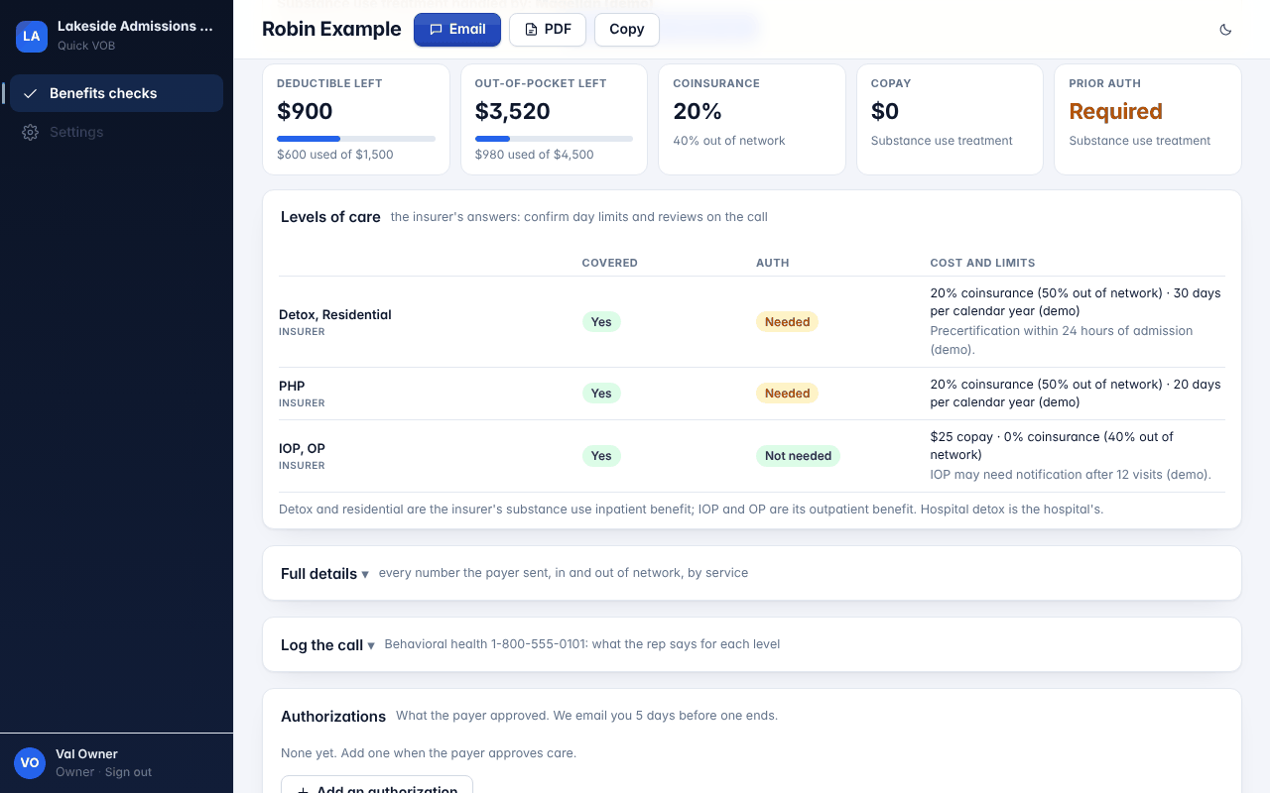Screen dimensions: 1270x793
Task: Click the Robin Example patient name heading
Action: pos(331,30)
